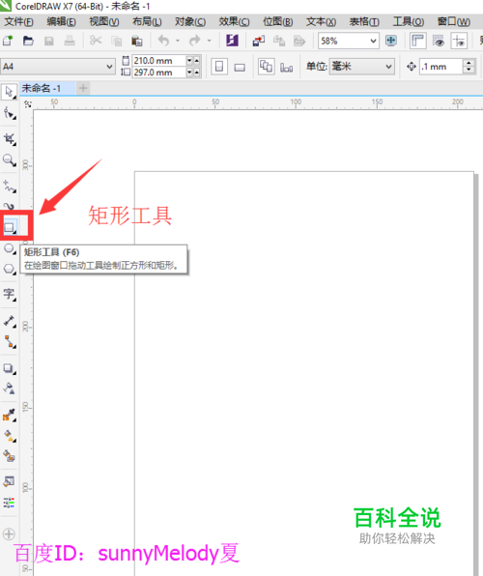483x576 pixels.
Task: Select the Parallel Dimension tool
Action: pyautogui.click(x=10, y=321)
